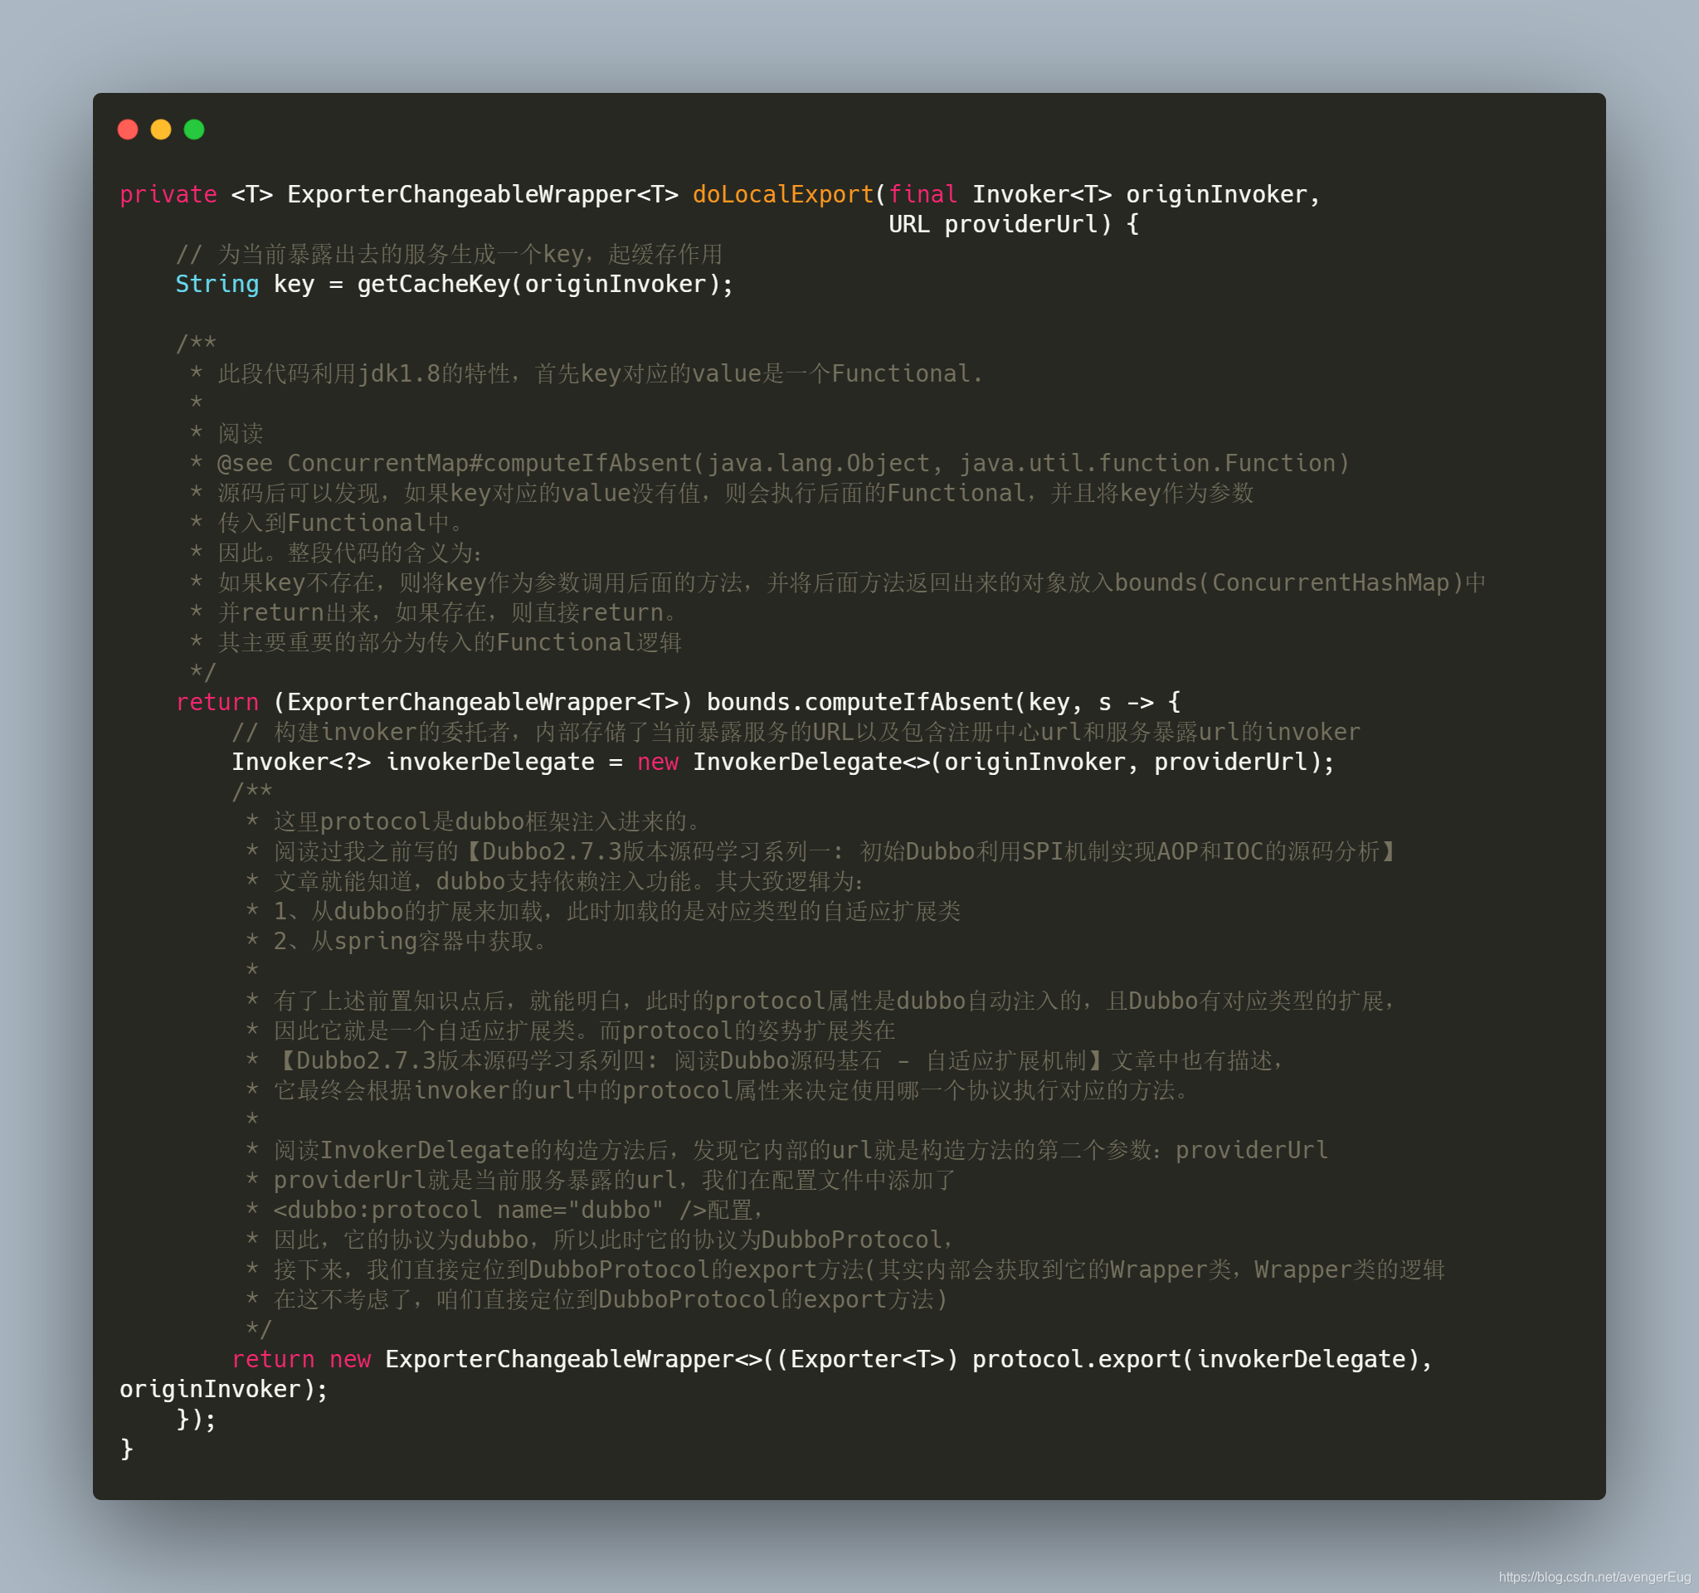
Task: Click the '@see ConcurrentMap#computeIfAbsent' comment line
Action: point(769,463)
